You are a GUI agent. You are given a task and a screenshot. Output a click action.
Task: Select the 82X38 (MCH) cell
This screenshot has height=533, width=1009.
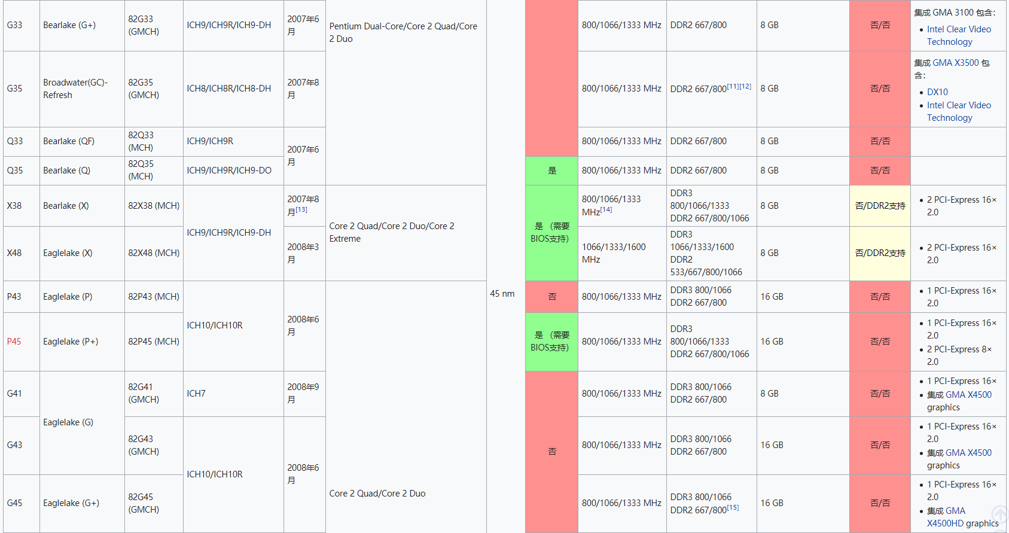[154, 206]
